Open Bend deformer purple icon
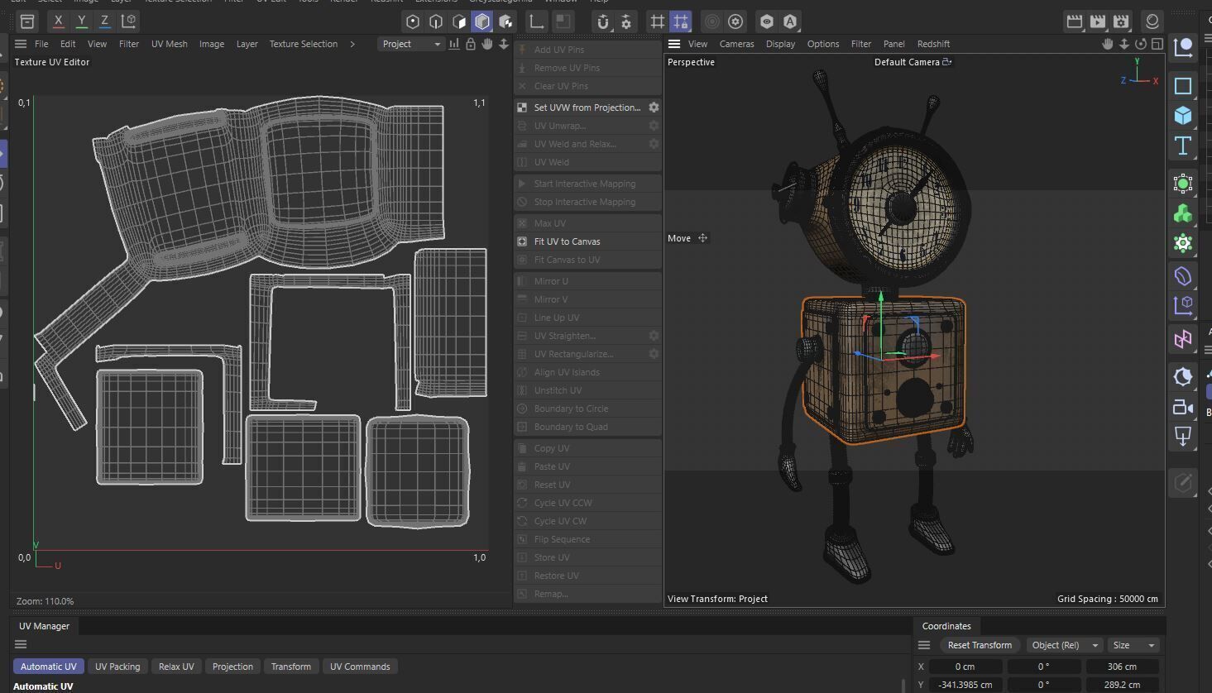The height and width of the screenshot is (693, 1212). 1183,275
